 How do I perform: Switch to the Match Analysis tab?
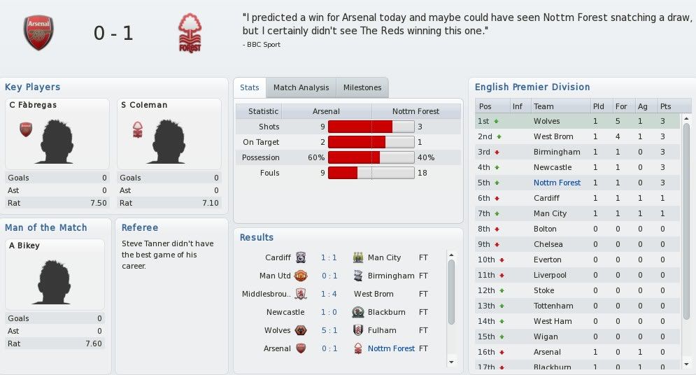pos(301,87)
